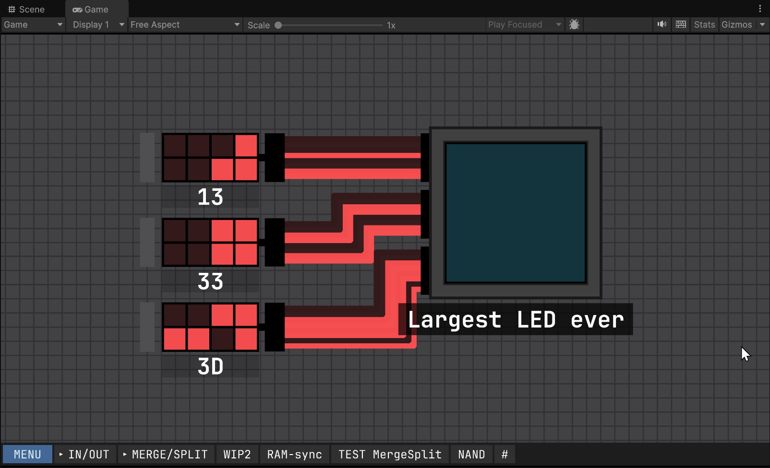Toggle the top-left bit of input 33

pos(175,230)
